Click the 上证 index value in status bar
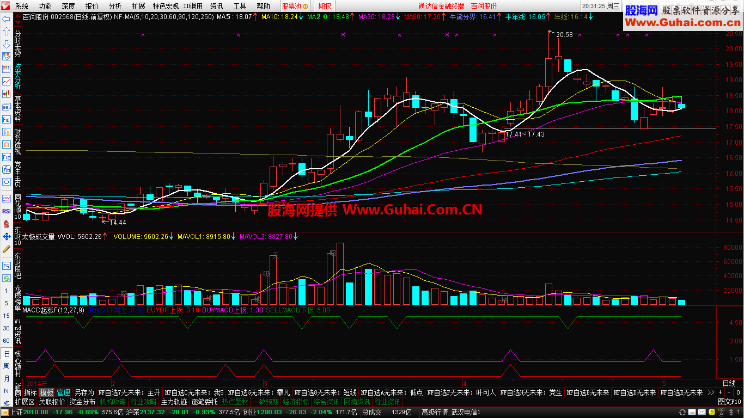This screenshot has width=744, height=418. [x=36, y=413]
